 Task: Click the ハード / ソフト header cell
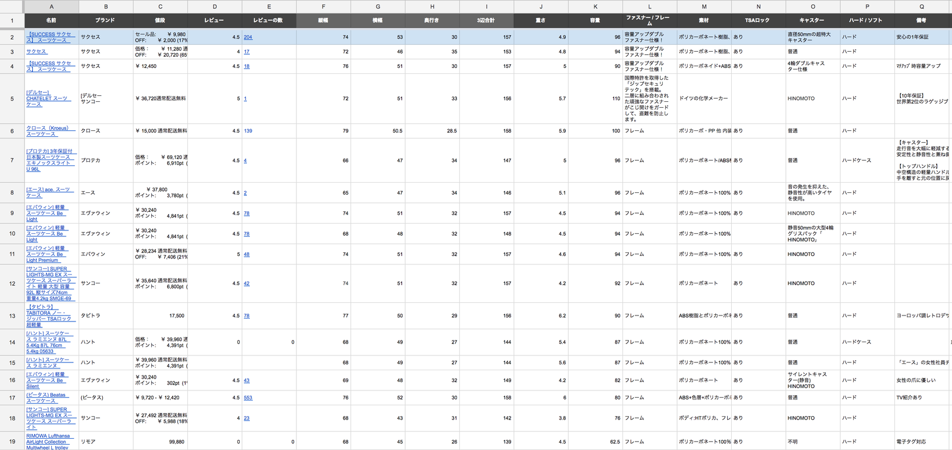point(867,20)
